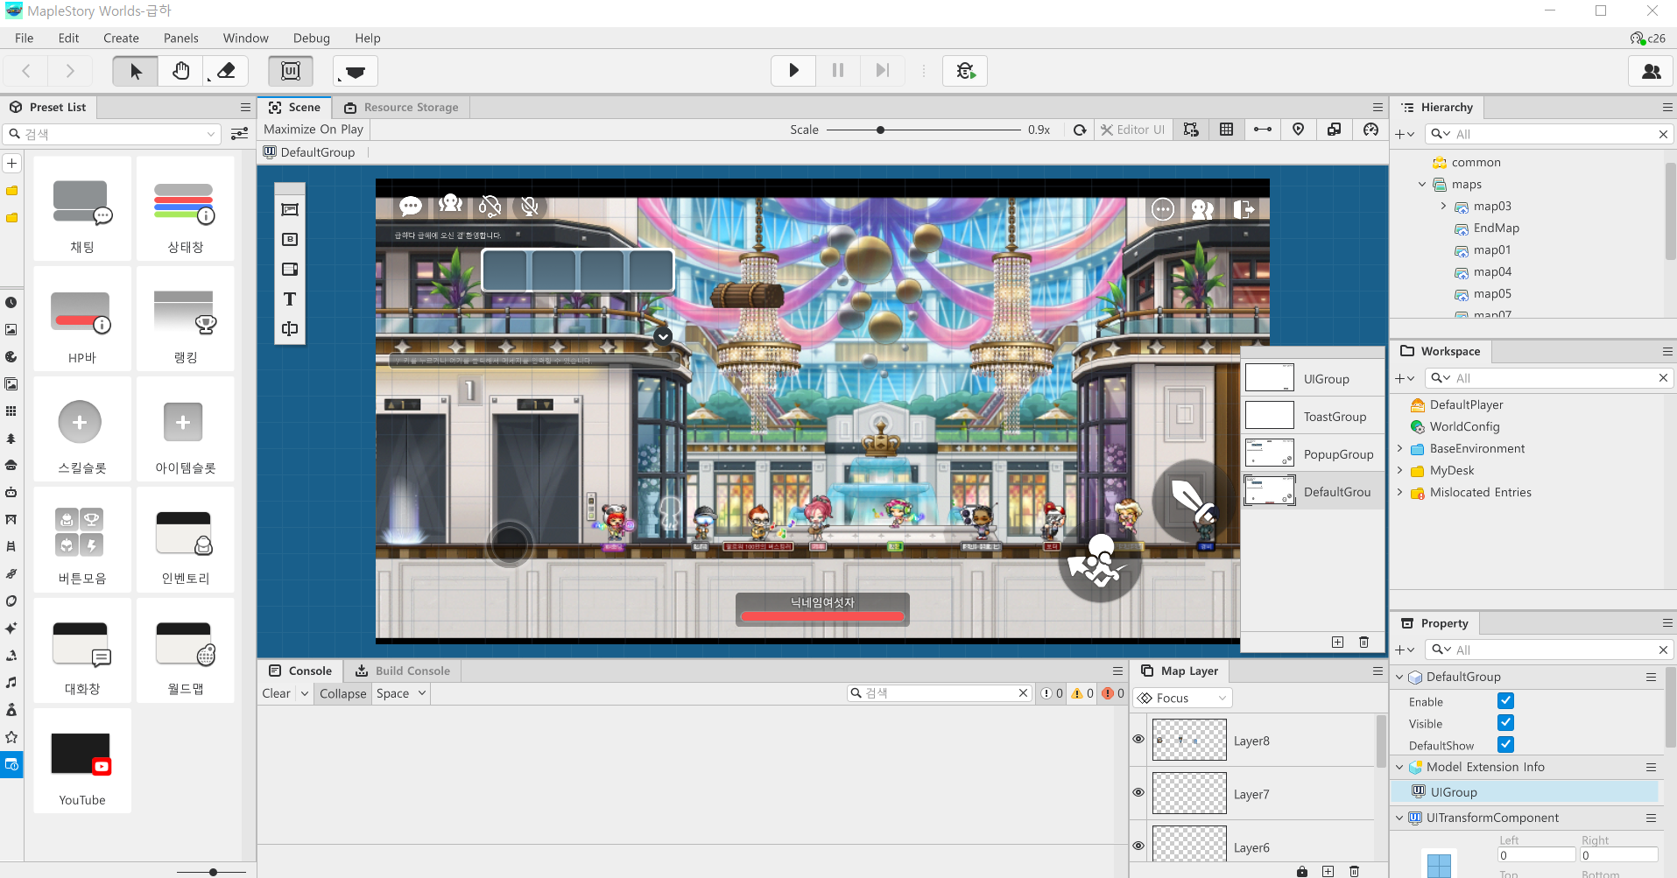
Task: Expand the map03 tree item
Action: [1444, 207]
